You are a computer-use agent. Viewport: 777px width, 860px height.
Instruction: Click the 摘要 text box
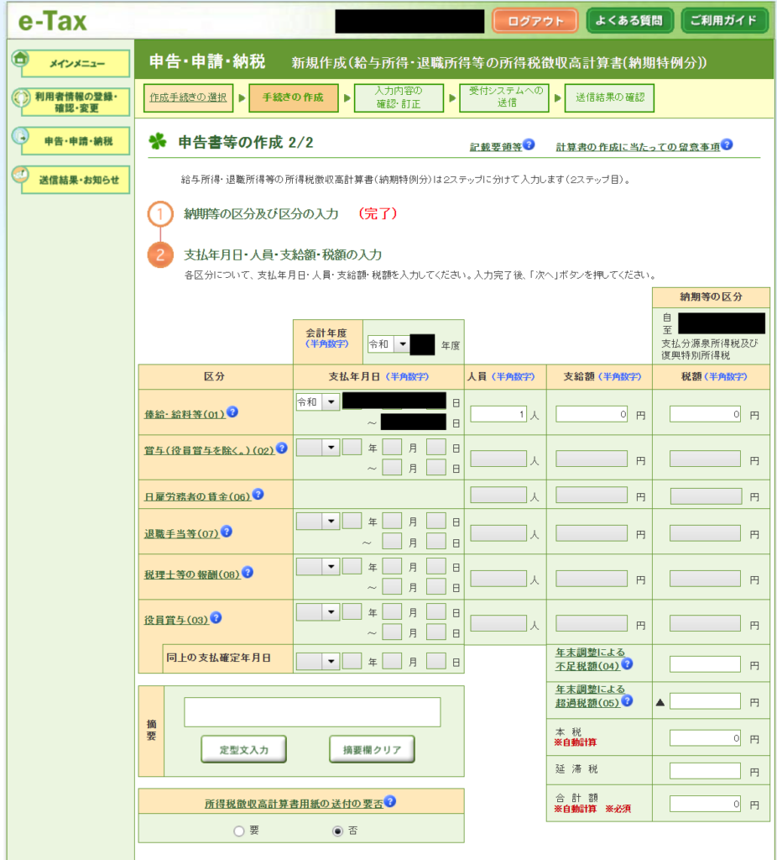(x=312, y=712)
